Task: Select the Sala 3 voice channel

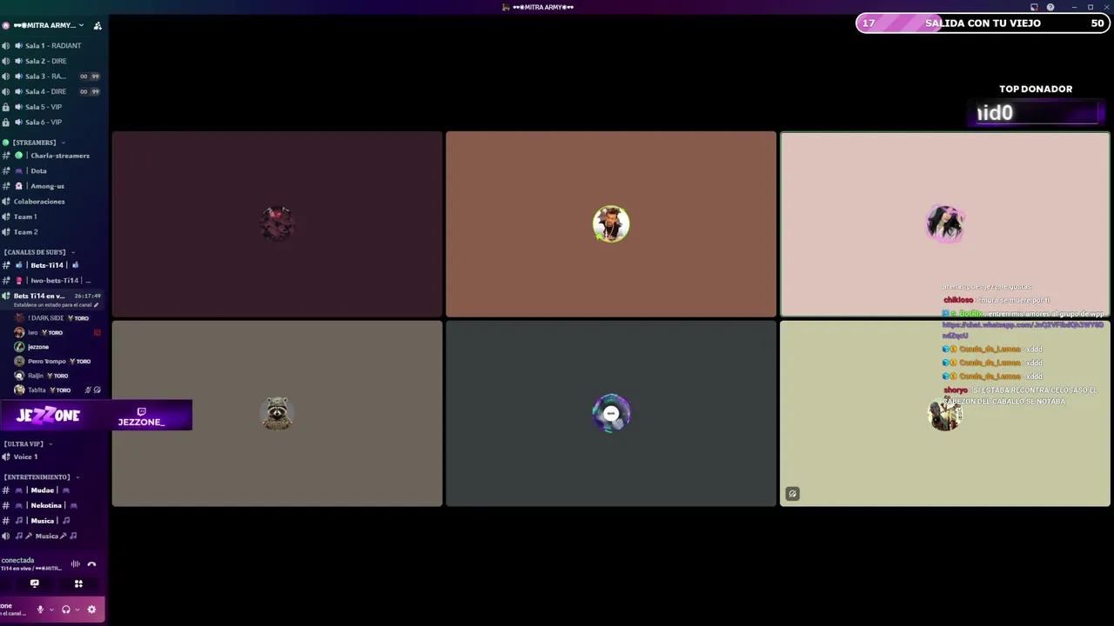Action: [52, 77]
